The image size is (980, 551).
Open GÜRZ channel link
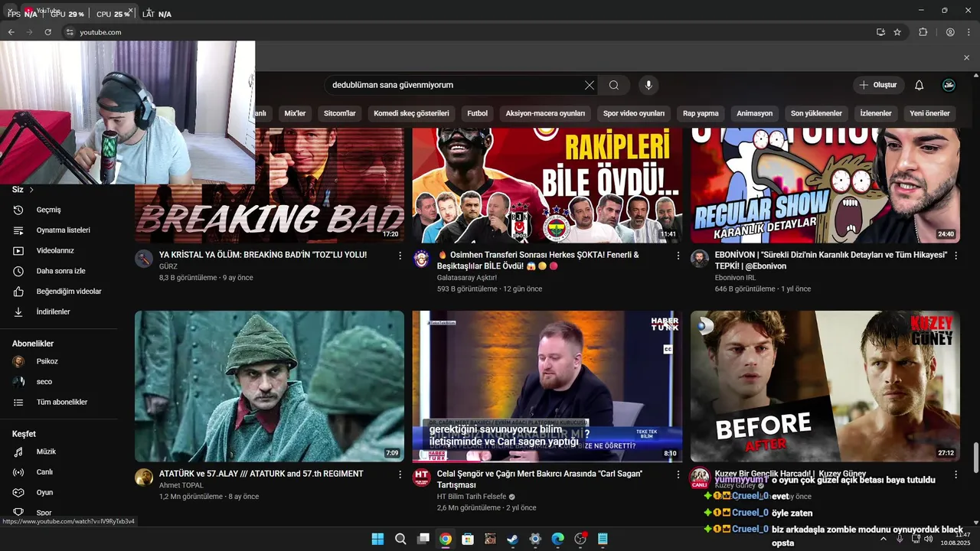(168, 266)
